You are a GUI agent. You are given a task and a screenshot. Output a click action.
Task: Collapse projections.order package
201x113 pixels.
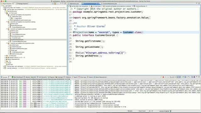(x=7, y=43)
